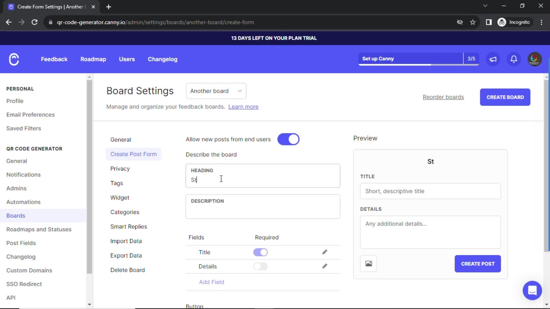Viewport: 550px width, 309px height.
Task: Open the Canny logo home icon
Action: [13, 59]
